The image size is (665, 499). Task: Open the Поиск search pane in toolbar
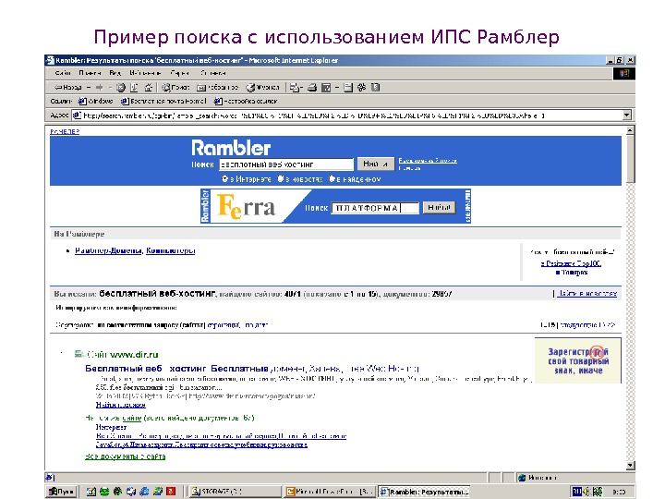click(x=175, y=88)
